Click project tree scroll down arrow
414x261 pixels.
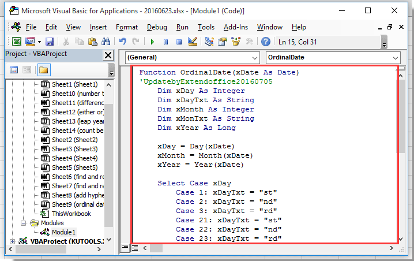(x=108, y=240)
